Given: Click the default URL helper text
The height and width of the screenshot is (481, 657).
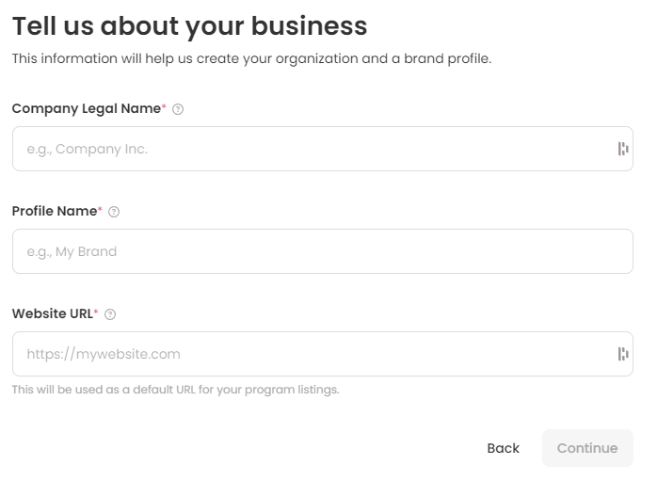Looking at the screenshot, I should pos(175,390).
